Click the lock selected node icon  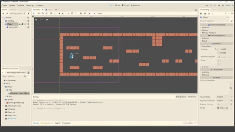pyautogui.click(x=81, y=14)
